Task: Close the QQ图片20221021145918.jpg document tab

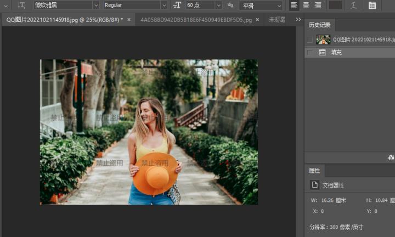Action: pos(129,20)
